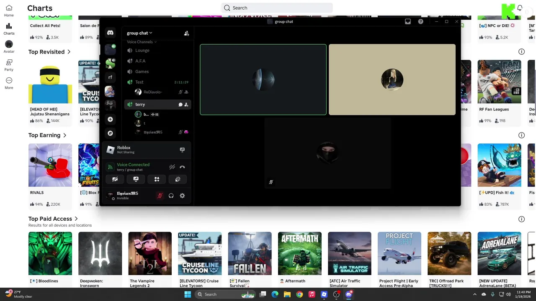Viewport: 536px width, 301px height.
Task: Click the add a server plus icon
Action: [x=110, y=119]
